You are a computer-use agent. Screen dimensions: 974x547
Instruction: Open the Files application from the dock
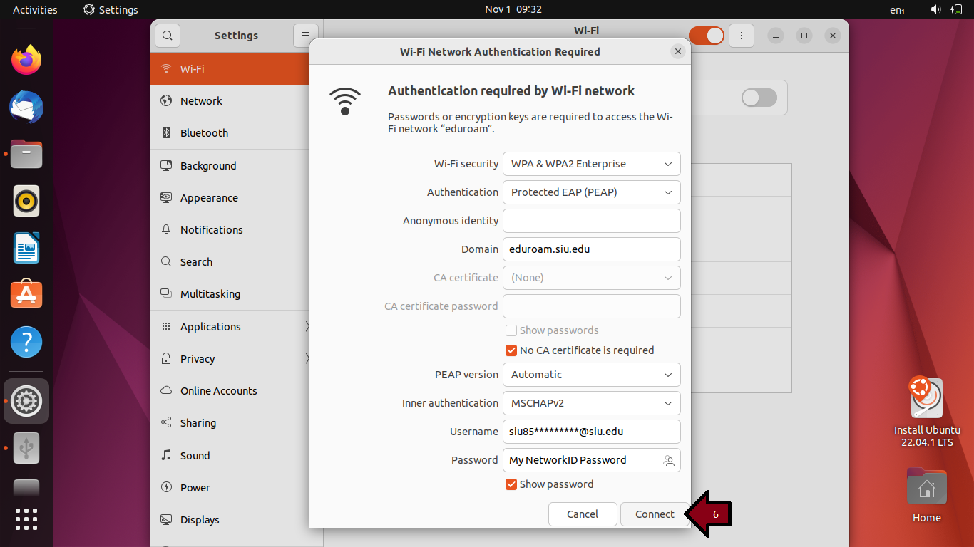[x=26, y=154]
